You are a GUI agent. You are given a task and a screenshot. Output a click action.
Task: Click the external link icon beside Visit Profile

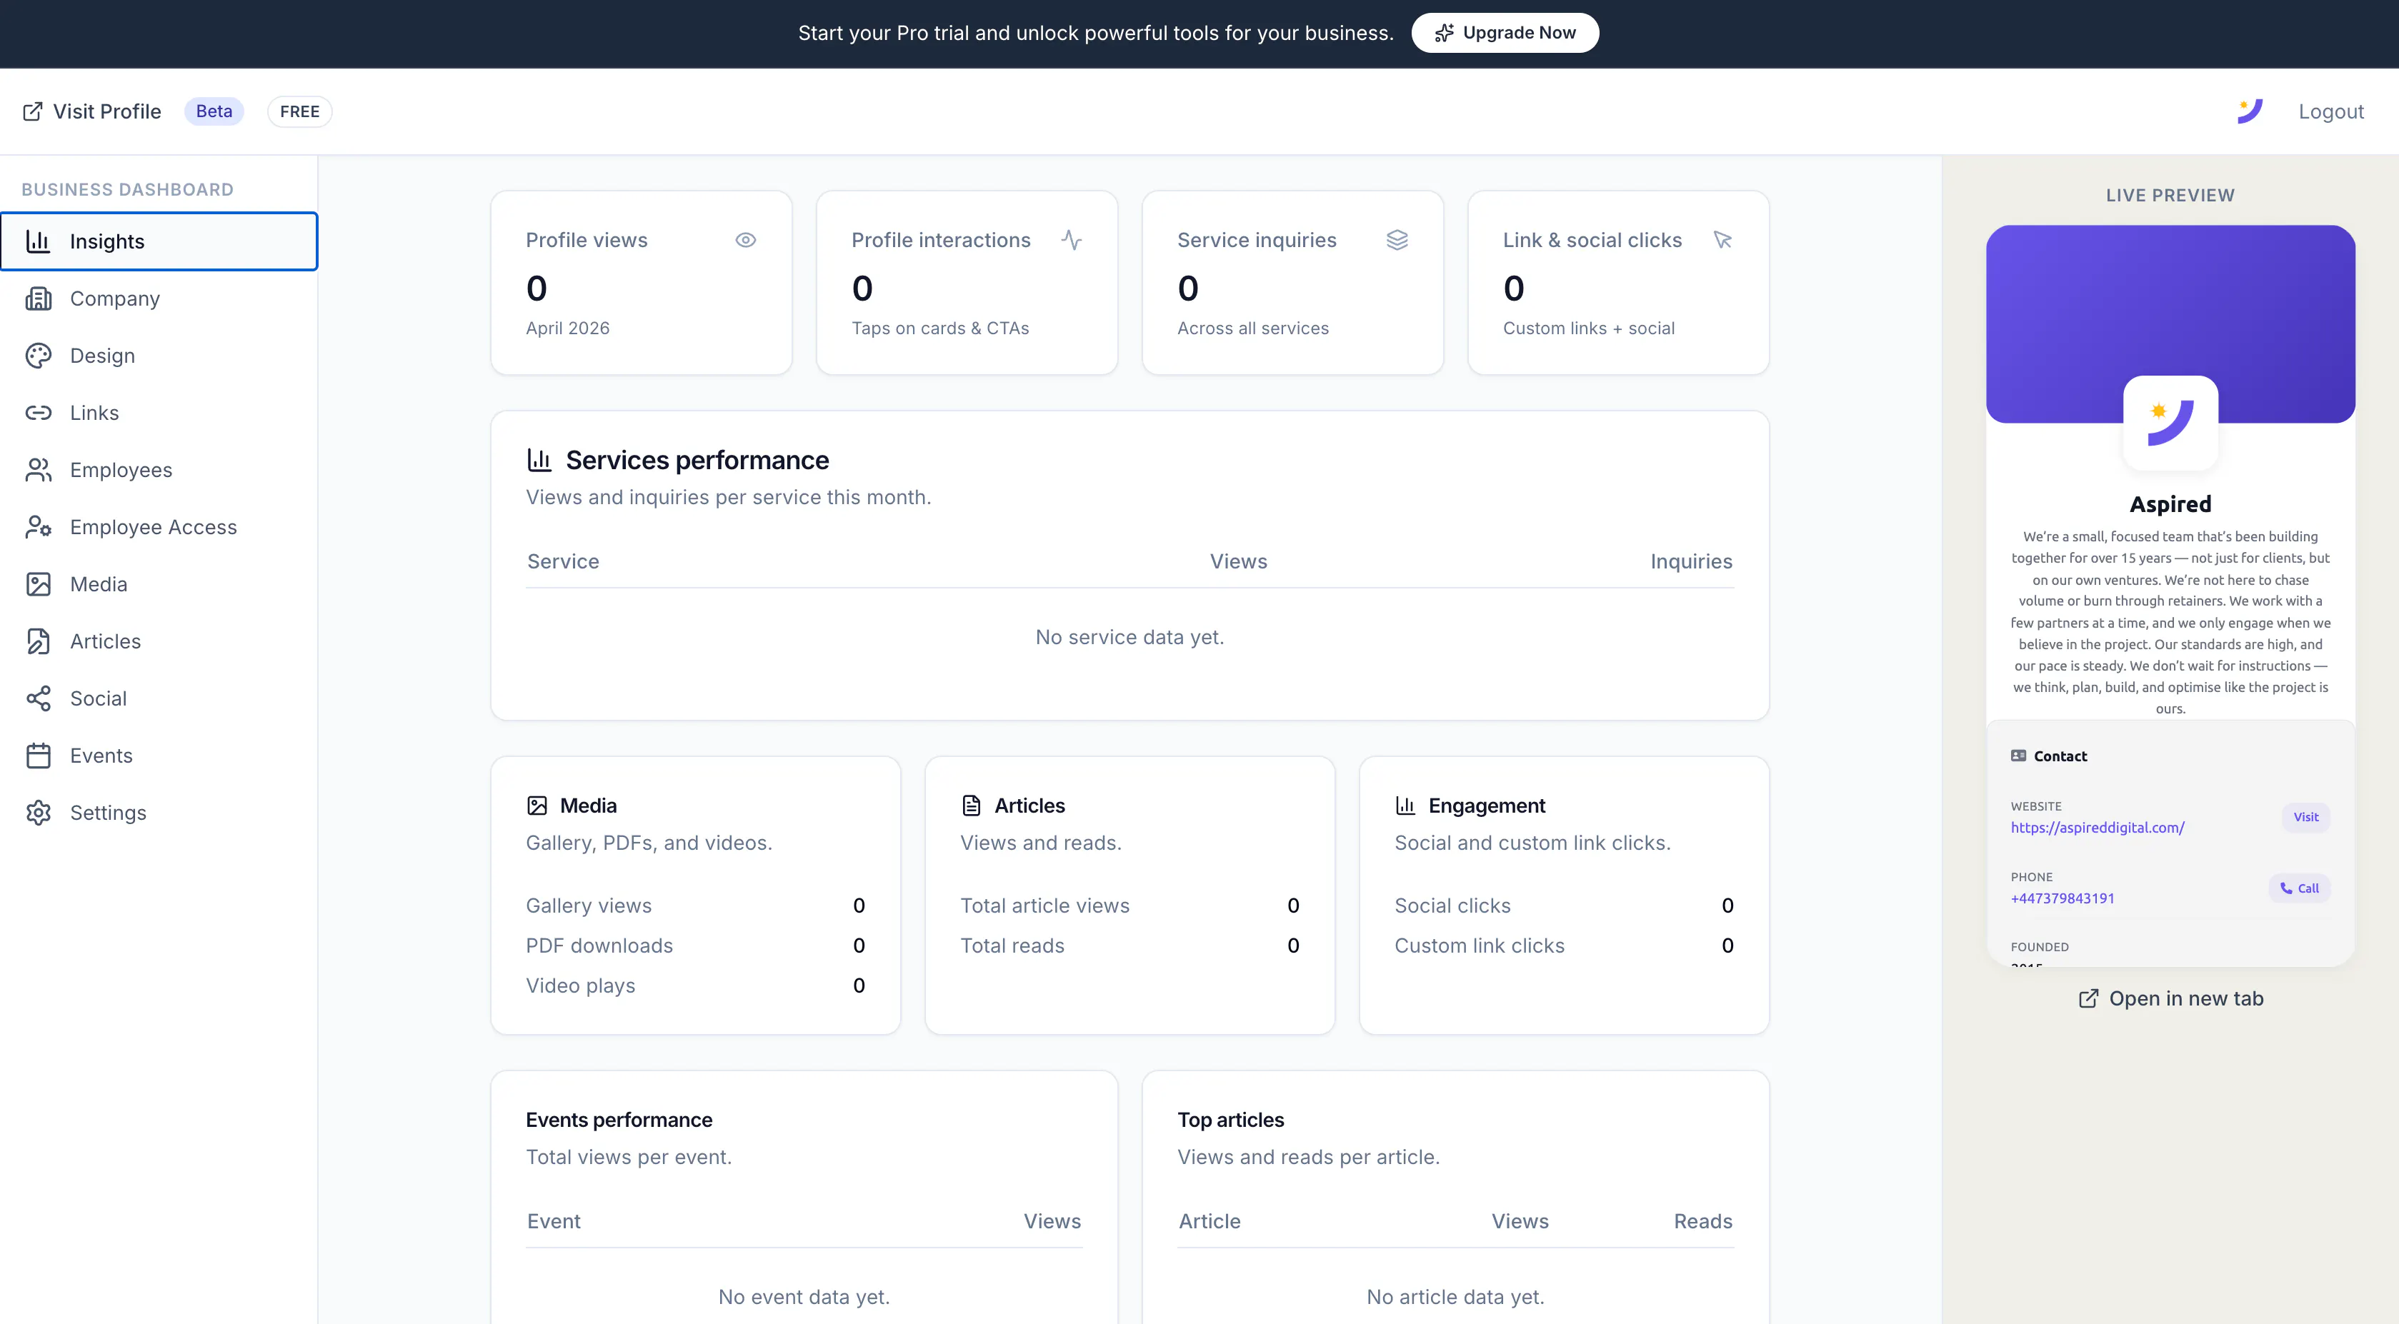[x=33, y=111]
